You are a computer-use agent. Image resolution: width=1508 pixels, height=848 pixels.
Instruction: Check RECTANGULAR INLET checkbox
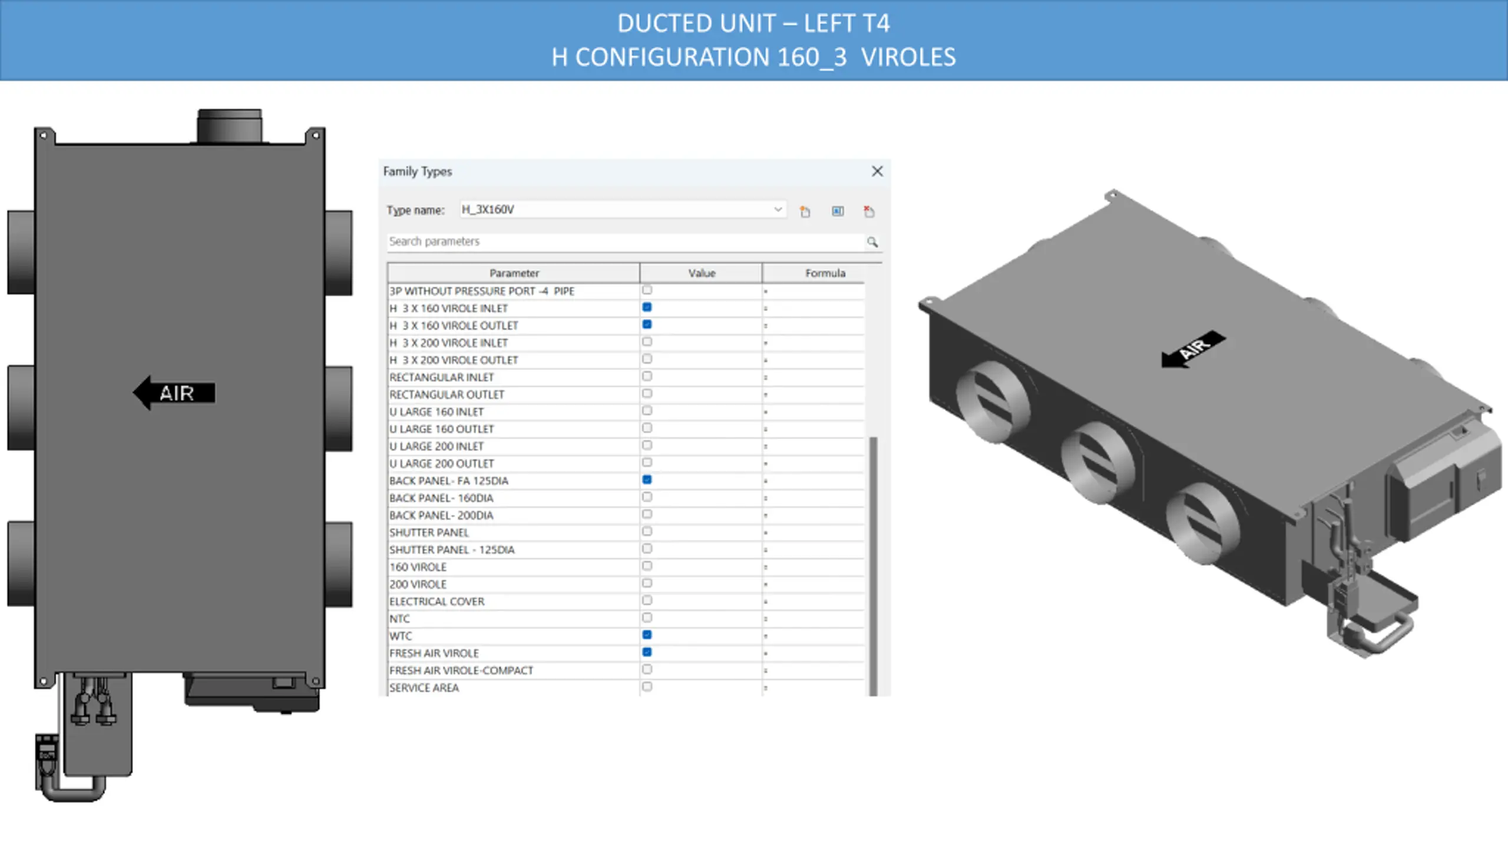[647, 376]
